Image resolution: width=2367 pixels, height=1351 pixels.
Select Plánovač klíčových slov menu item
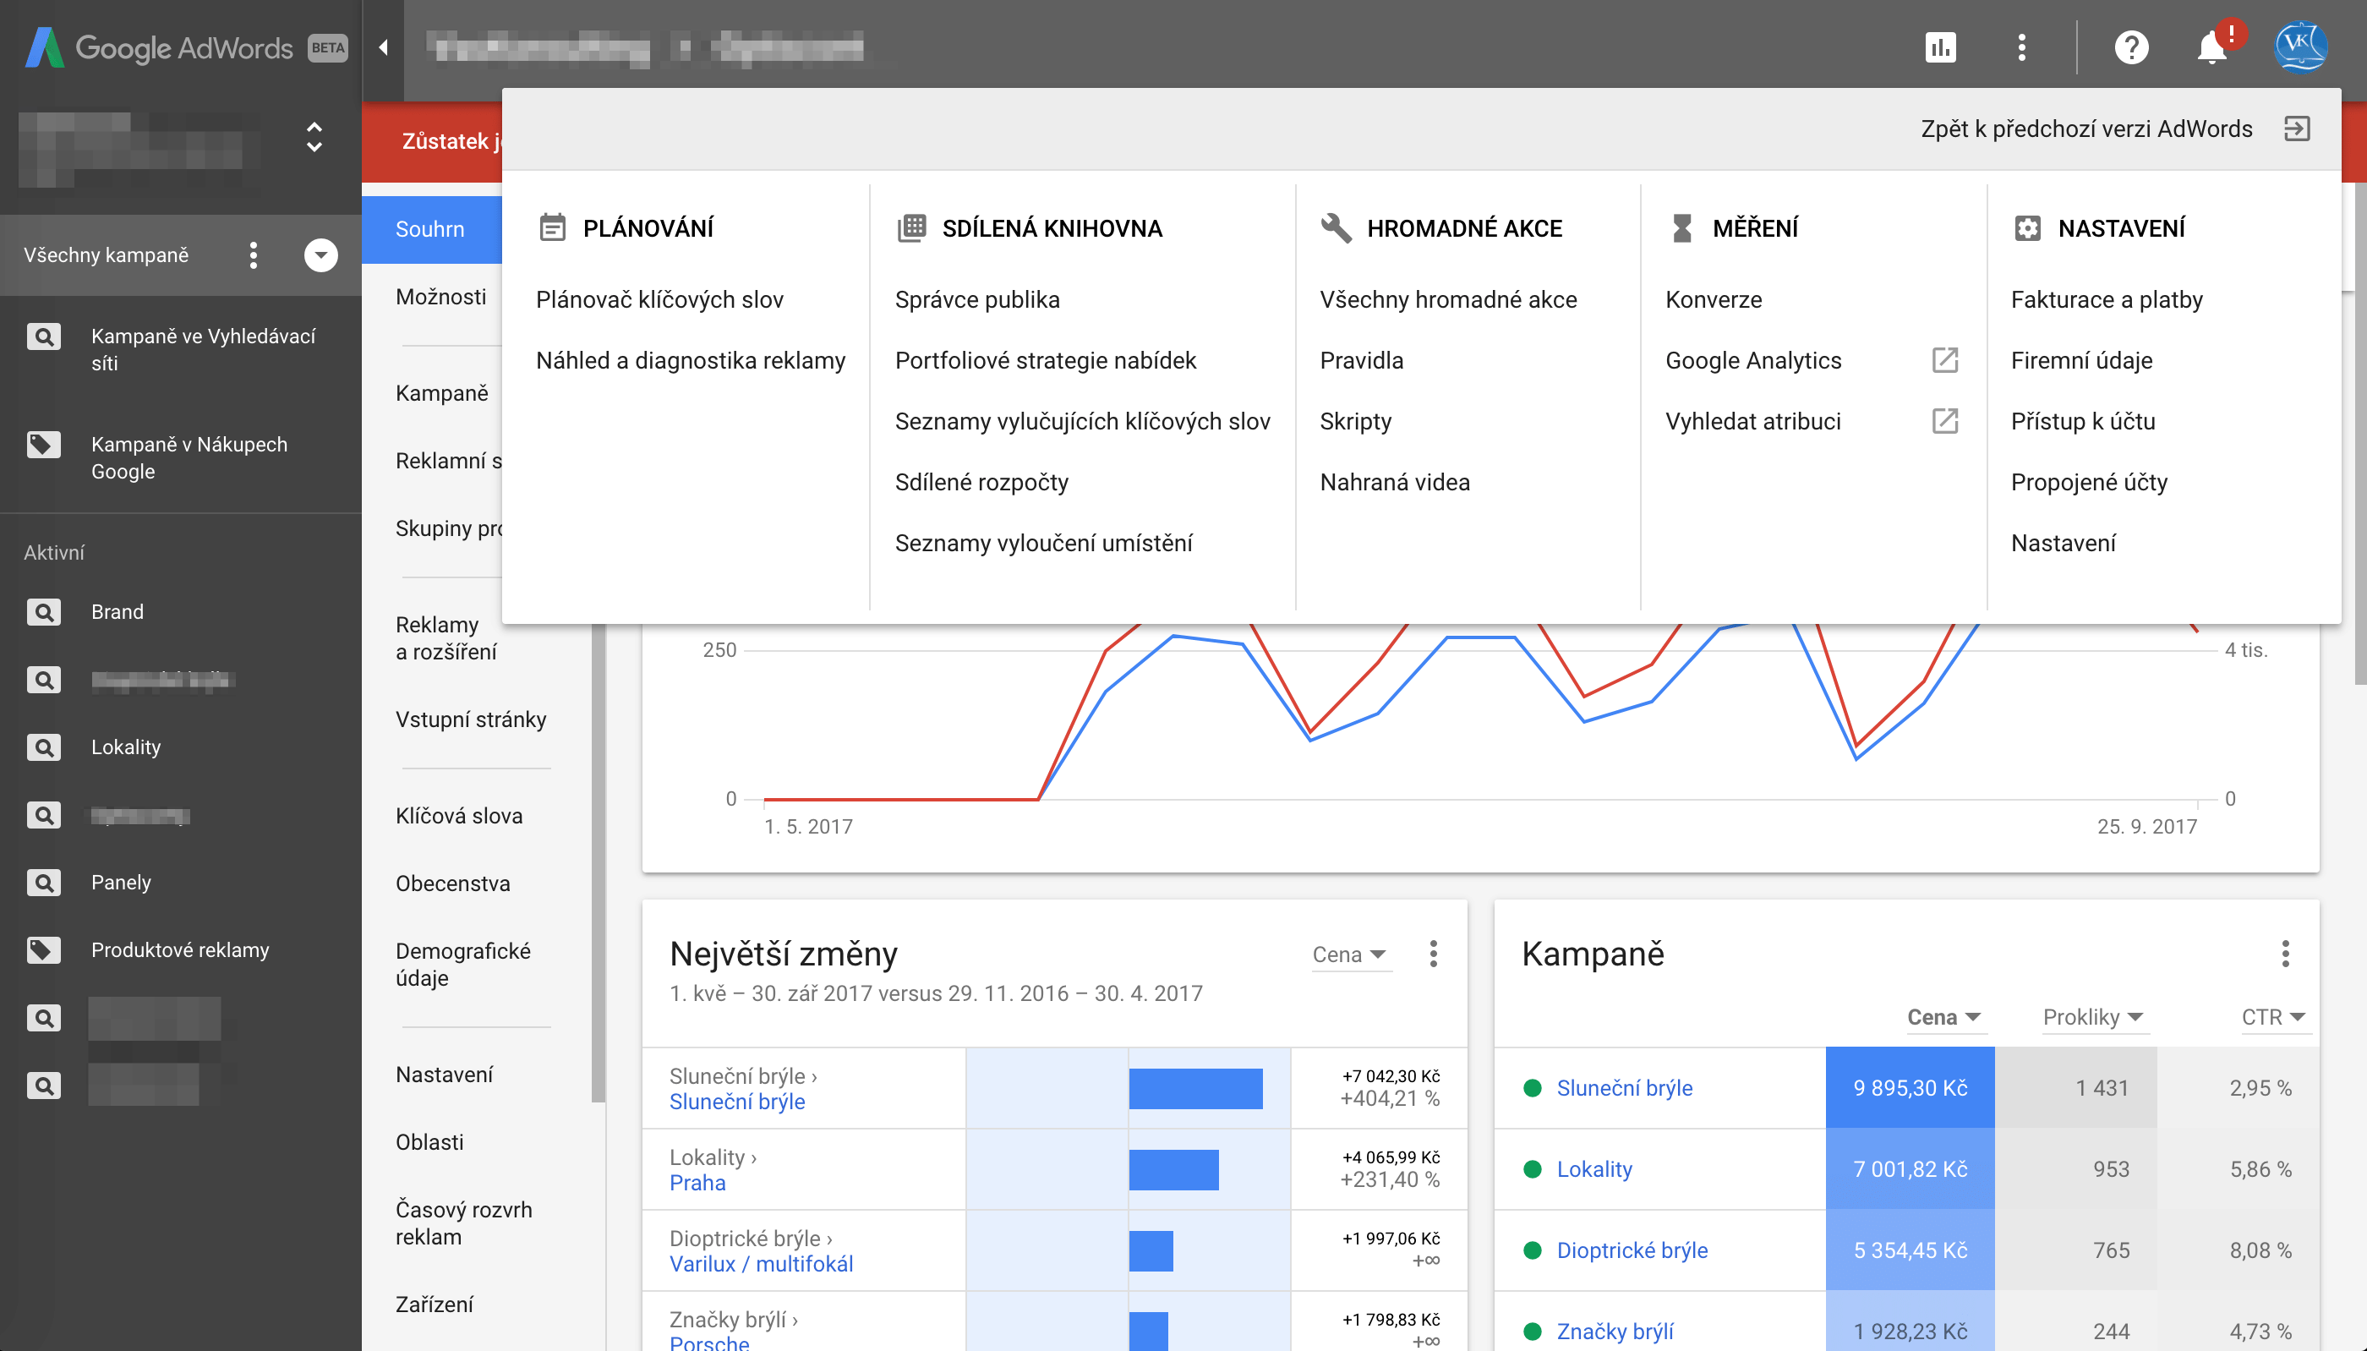659,300
